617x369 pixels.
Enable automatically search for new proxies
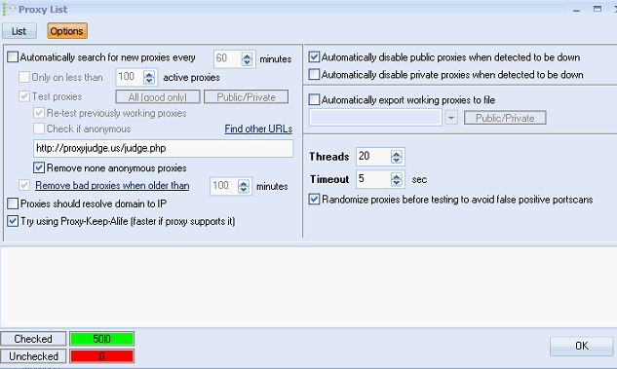click(13, 57)
